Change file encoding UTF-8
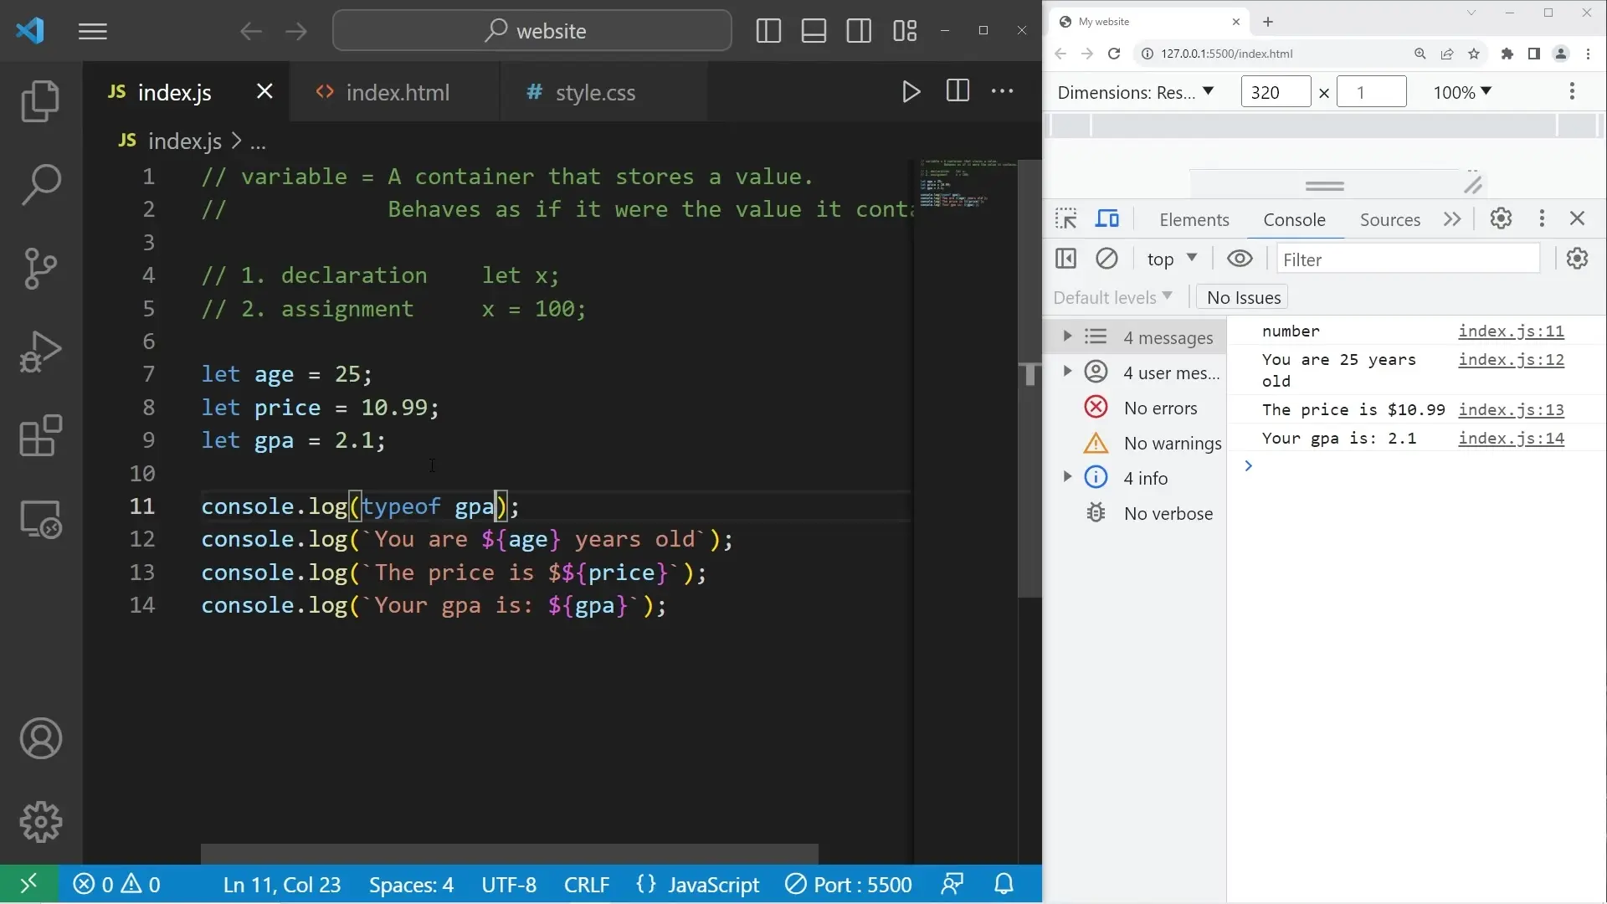 509,885
